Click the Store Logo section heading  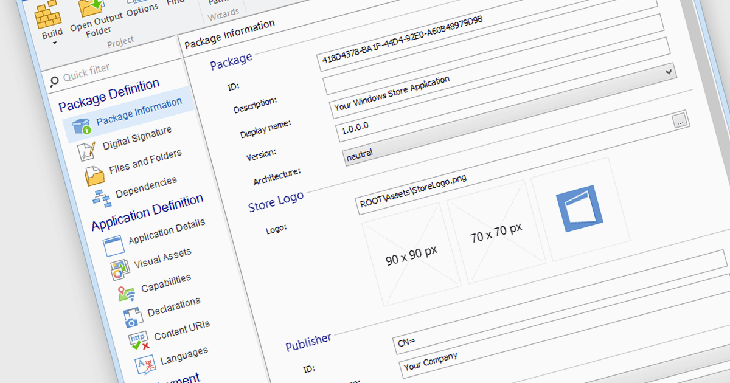pos(276,202)
